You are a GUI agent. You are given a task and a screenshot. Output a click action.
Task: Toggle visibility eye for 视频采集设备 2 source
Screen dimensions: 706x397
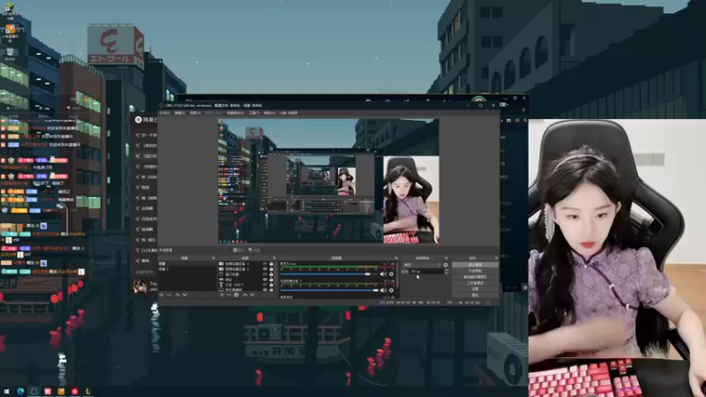tap(265, 269)
